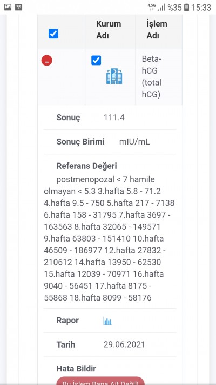Tap the battery icon in status bar
Viewport: 216px width, 385px height.
[187, 8]
